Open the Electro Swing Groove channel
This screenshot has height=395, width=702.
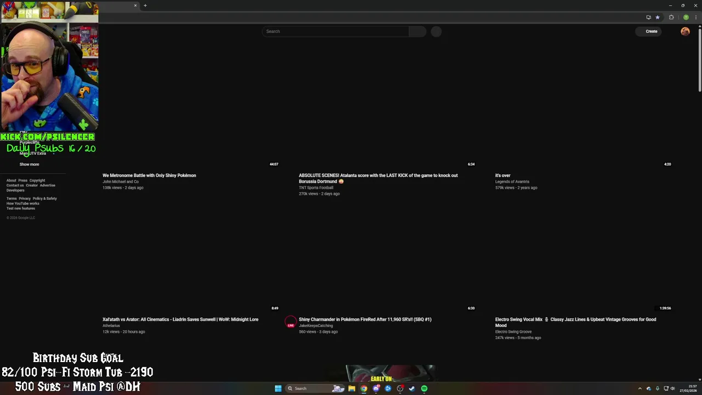coord(513,332)
